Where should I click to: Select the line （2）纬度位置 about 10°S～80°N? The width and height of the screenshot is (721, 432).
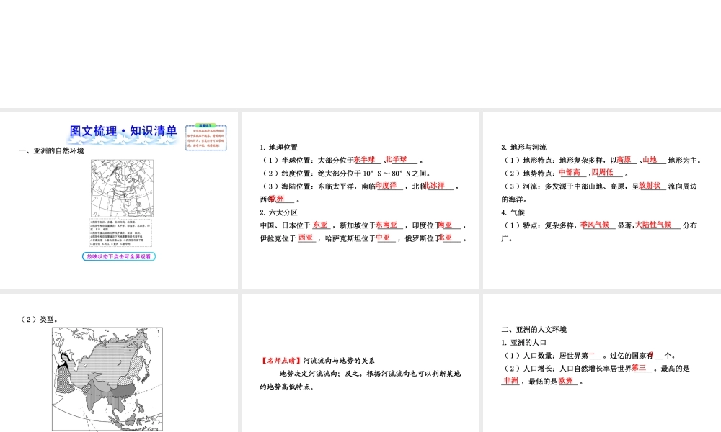point(347,173)
